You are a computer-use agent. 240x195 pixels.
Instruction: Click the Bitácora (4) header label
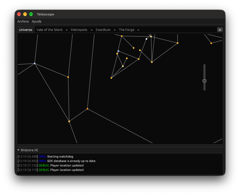pyautogui.click(x=29, y=150)
